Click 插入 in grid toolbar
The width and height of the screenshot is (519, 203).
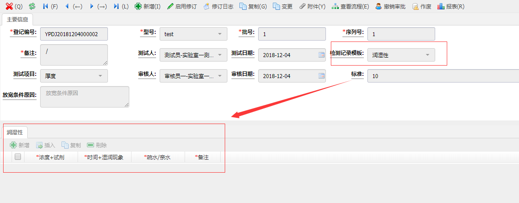(x=45, y=145)
